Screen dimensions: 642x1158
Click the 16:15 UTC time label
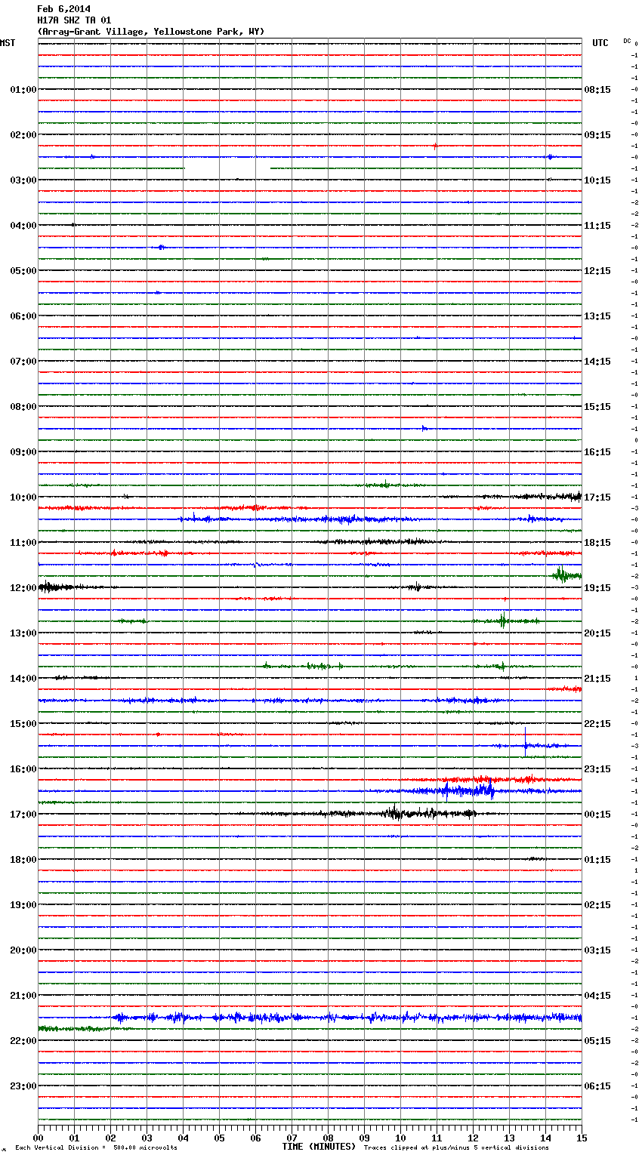597,452
